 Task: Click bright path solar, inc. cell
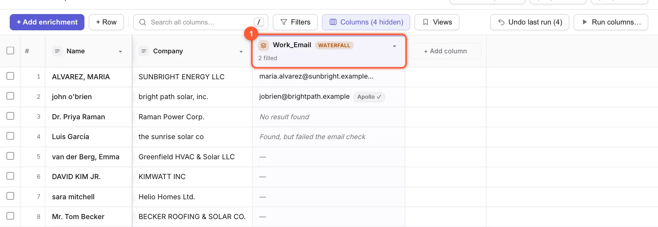coord(192,97)
